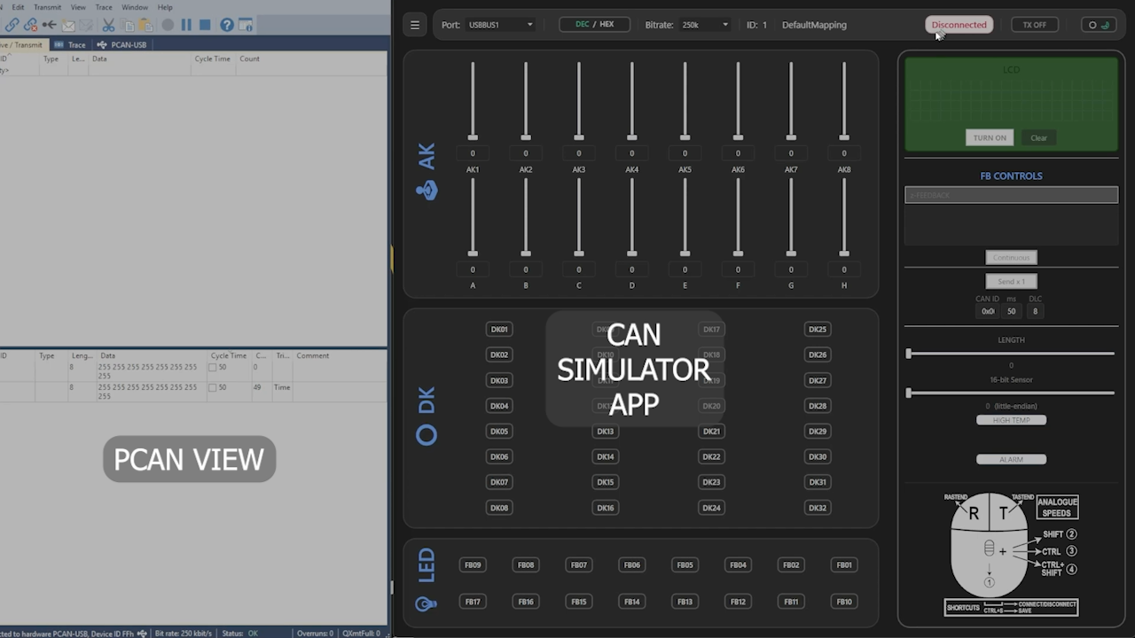This screenshot has width=1135, height=638.
Task: Switch to the Trace tab in PCAN-View
Action: [70, 44]
